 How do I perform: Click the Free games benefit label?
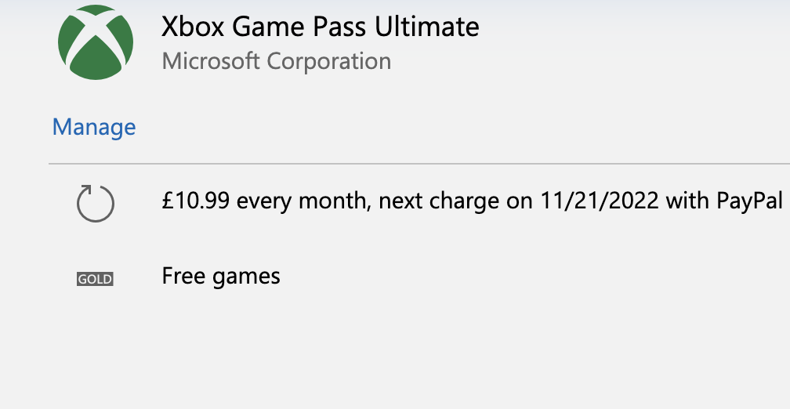pyautogui.click(x=221, y=276)
